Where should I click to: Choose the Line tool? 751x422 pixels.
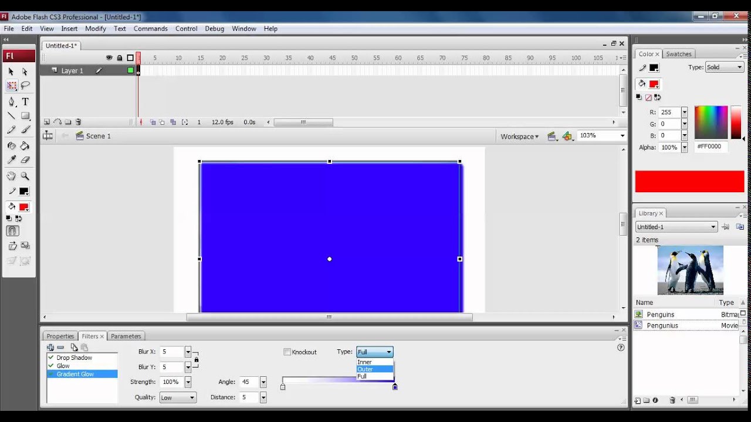(11, 116)
